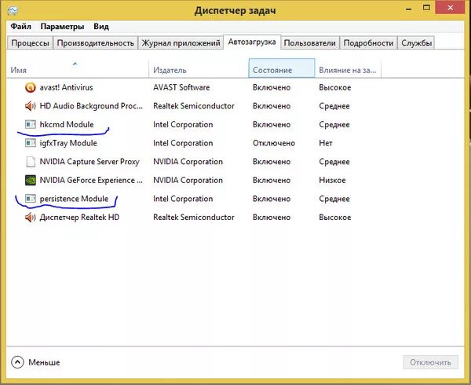The height and width of the screenshot is (385, 471).
Task: Open the Файл menu
Action: tap(20, 27)
